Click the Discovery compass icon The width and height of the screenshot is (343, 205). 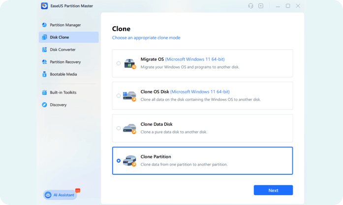tap(44, 104)
